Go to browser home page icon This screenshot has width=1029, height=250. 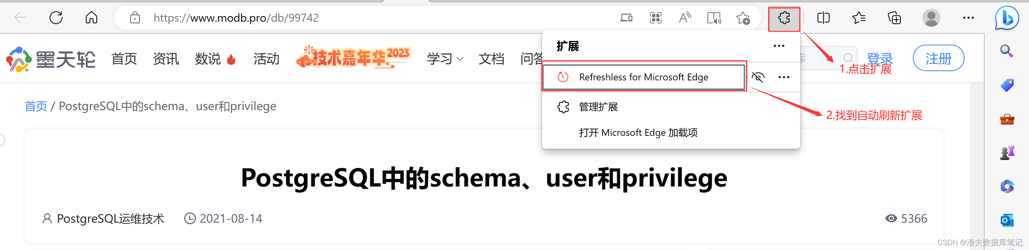[x=91, y=18]
